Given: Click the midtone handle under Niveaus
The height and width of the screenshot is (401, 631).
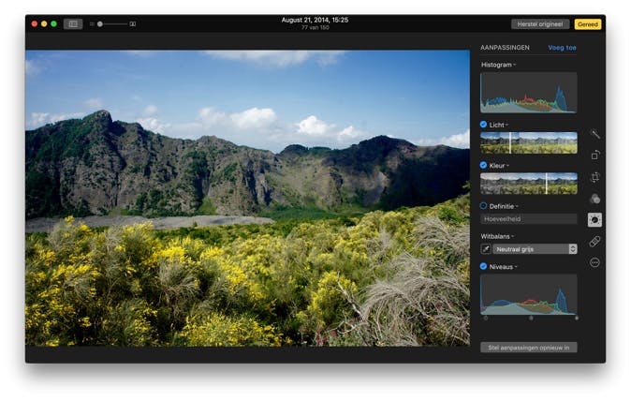Looking at the screenshot, I should coord(531,318).
